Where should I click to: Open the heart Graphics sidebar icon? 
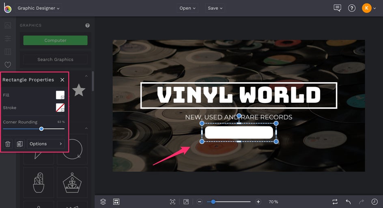tap(8, 65)
